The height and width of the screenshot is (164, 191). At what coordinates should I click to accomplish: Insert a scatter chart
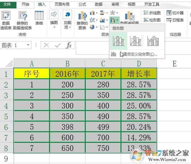tap(102, 27)
